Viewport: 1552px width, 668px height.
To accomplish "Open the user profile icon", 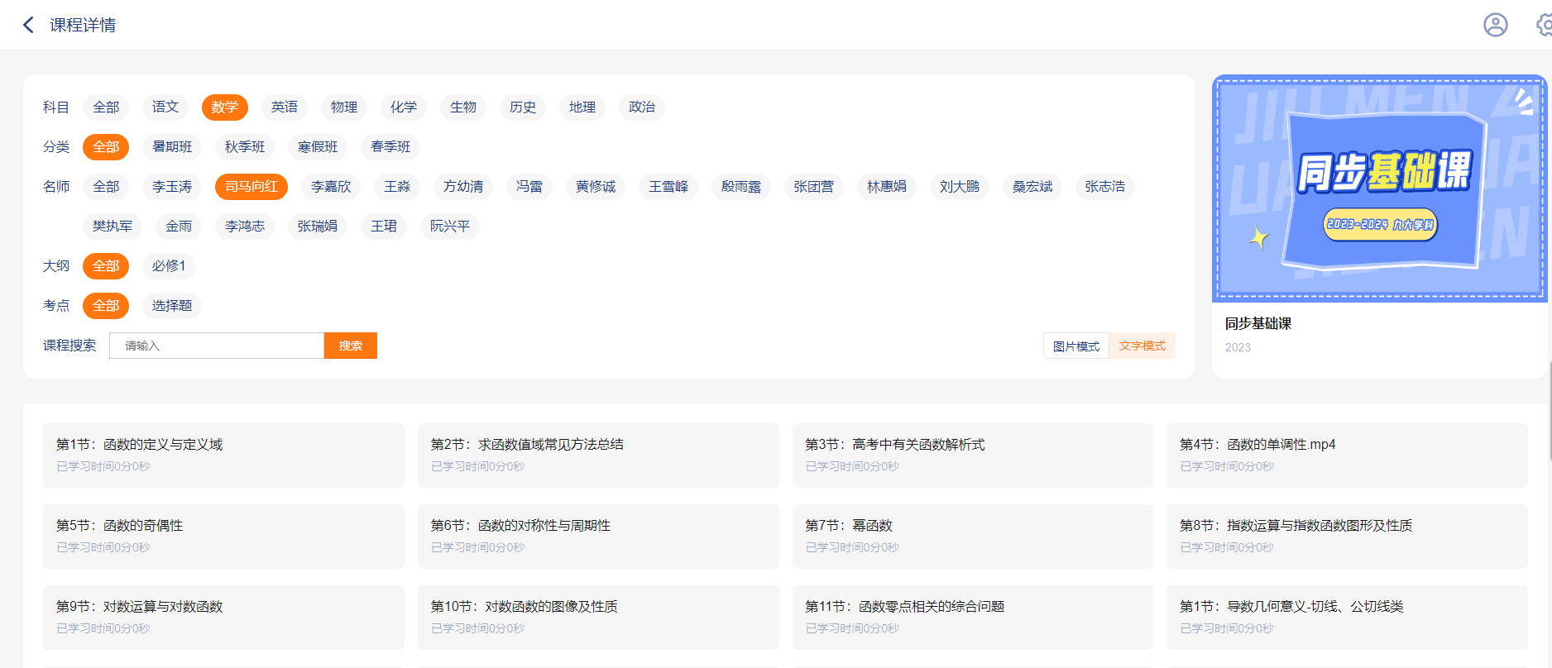I will pos(1495,25).
